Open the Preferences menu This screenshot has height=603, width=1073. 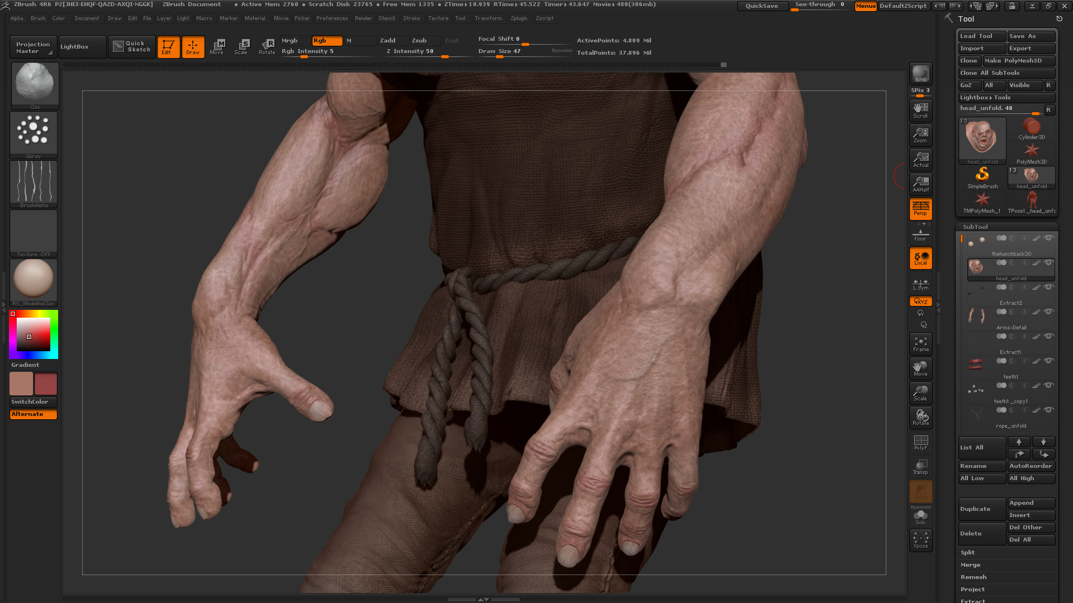coord(332,18)
